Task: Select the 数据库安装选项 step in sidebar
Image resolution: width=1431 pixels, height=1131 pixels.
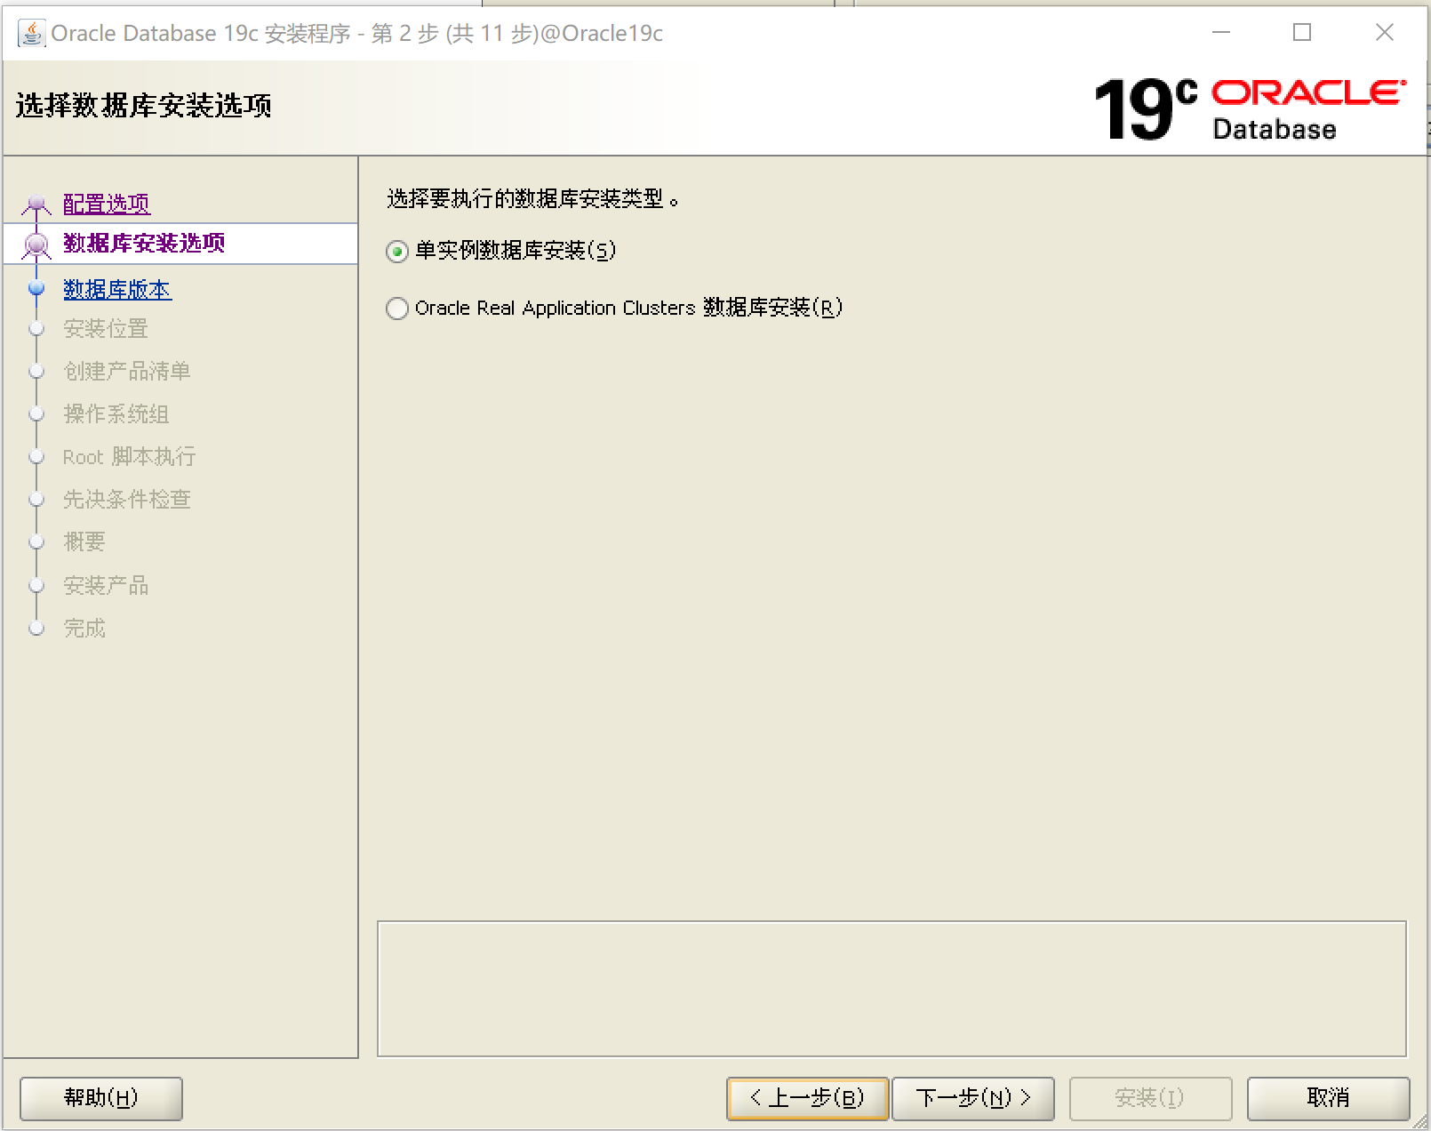Action: click(145, 243)
